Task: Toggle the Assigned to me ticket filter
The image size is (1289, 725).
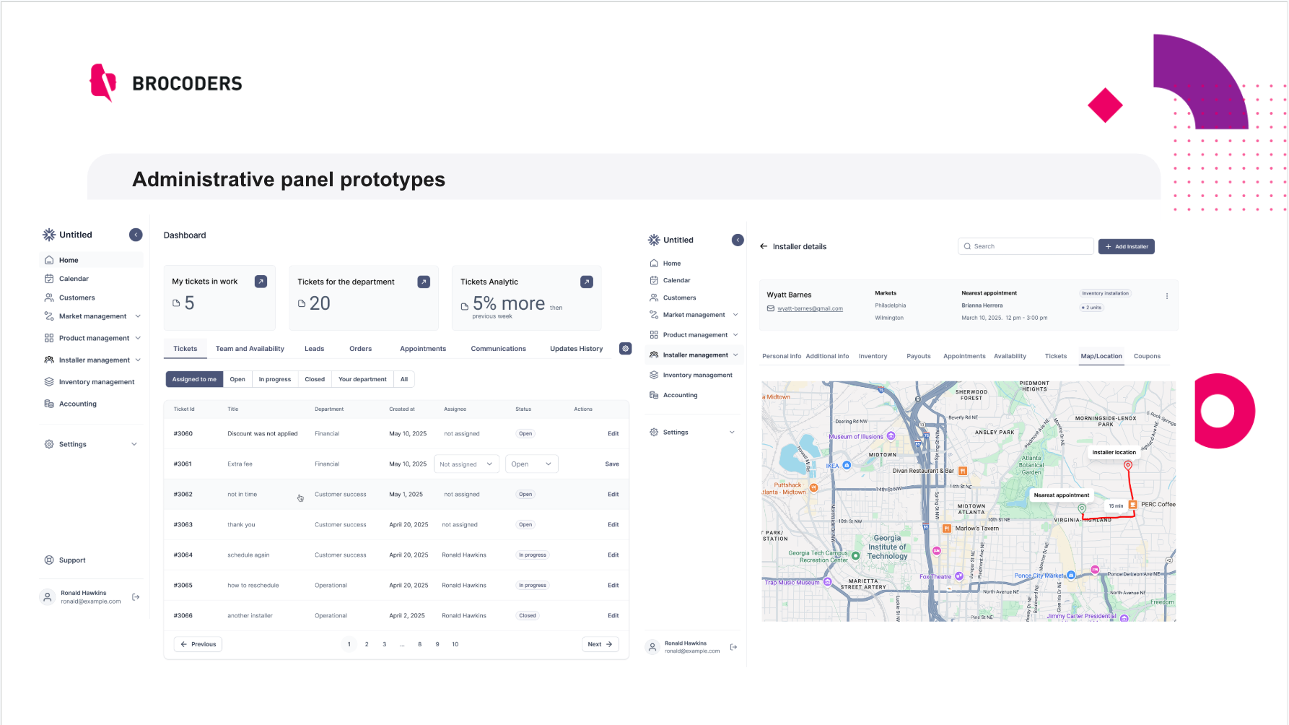Action: coord(193,378)
